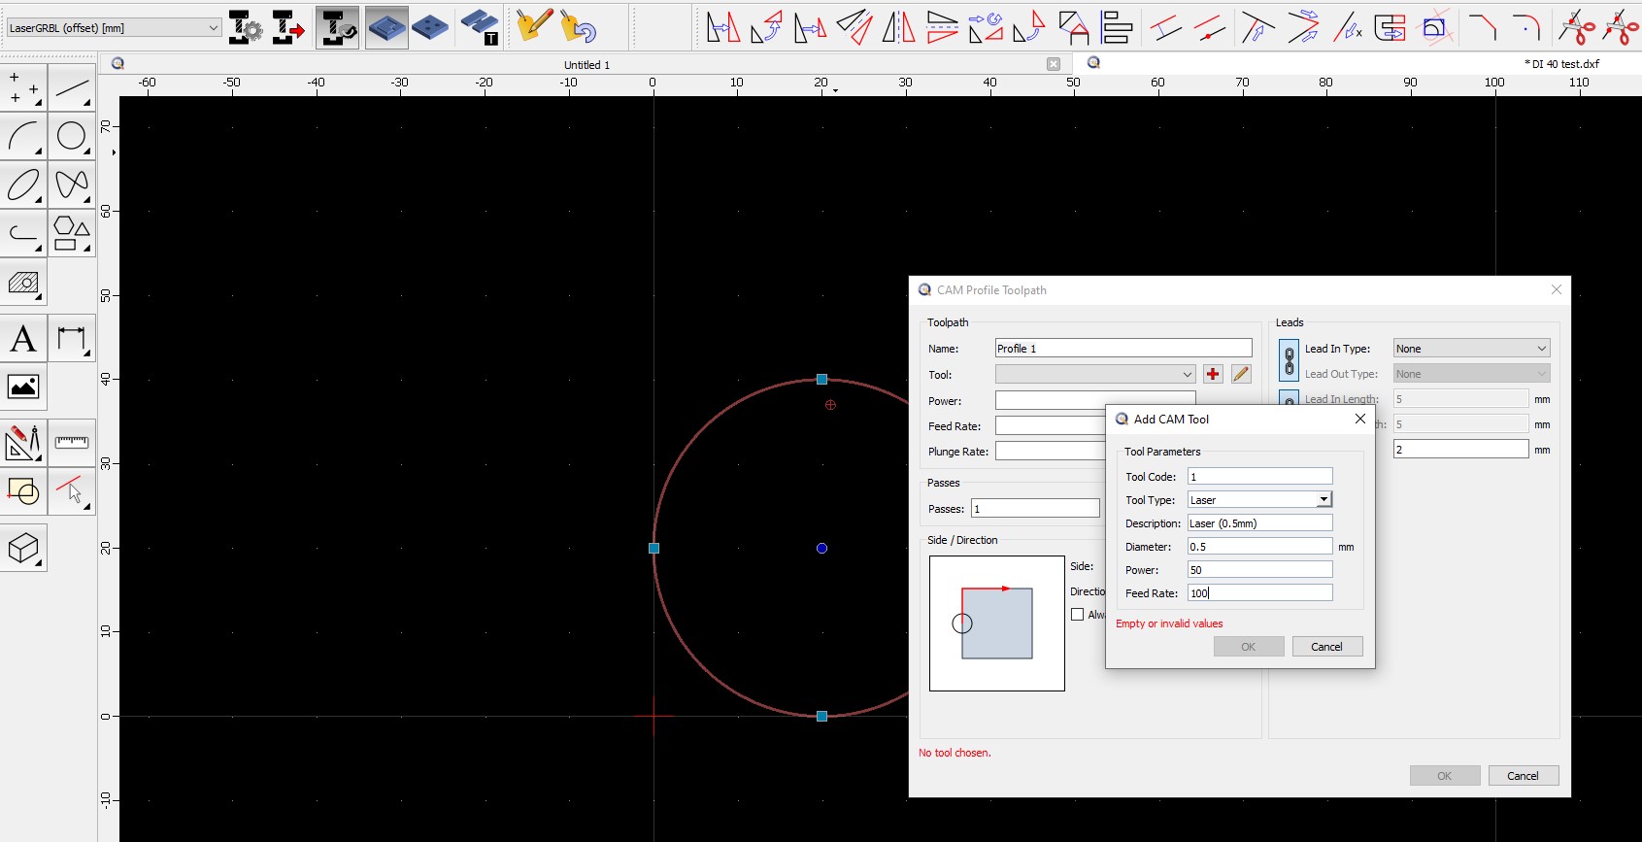Select the Scale modify tool
This screenshot has width=1642, height=842.
pyautogui.click(x=811, y=27)
